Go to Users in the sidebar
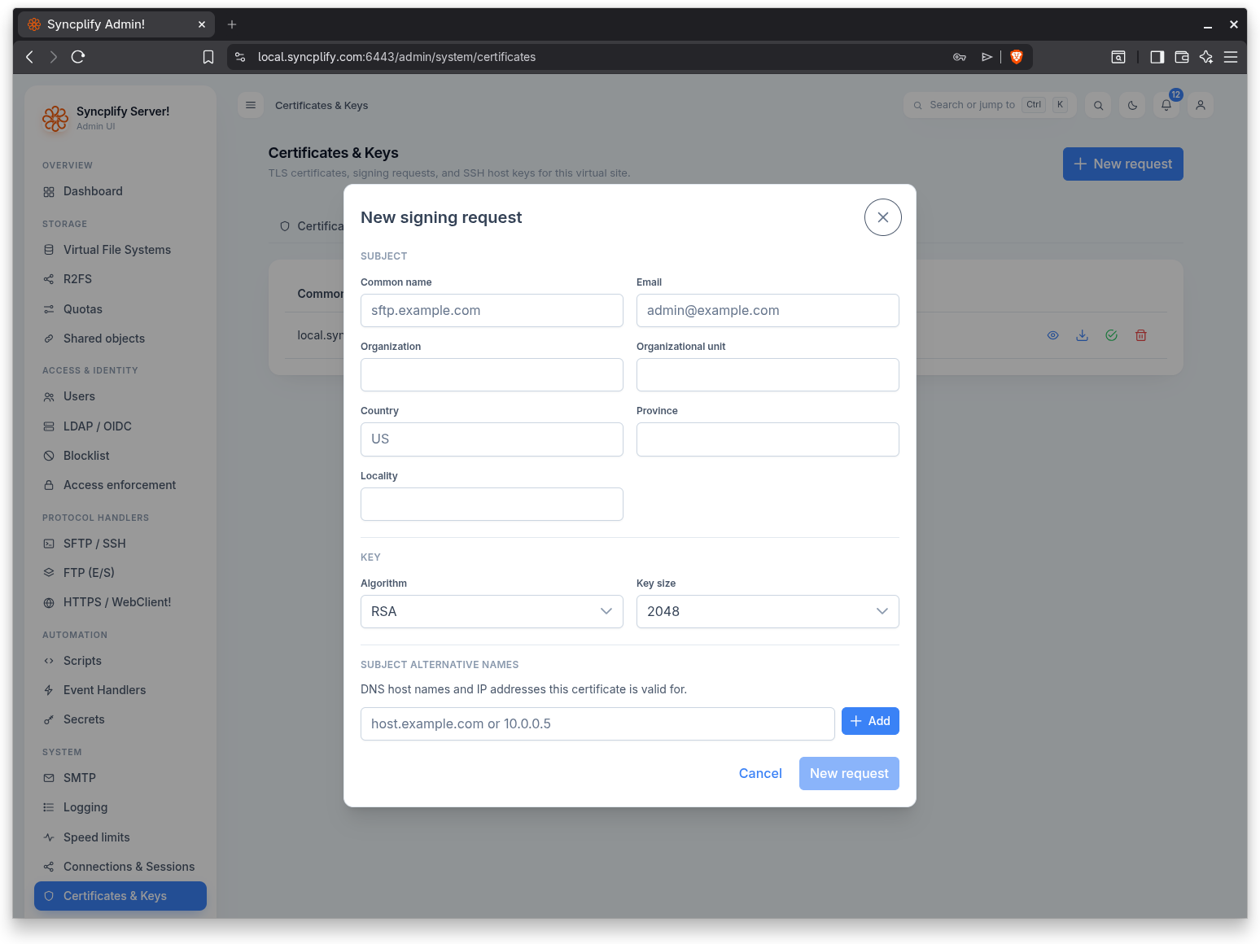The height and width of the screenshot is (944, 1260). pos(120,396)
